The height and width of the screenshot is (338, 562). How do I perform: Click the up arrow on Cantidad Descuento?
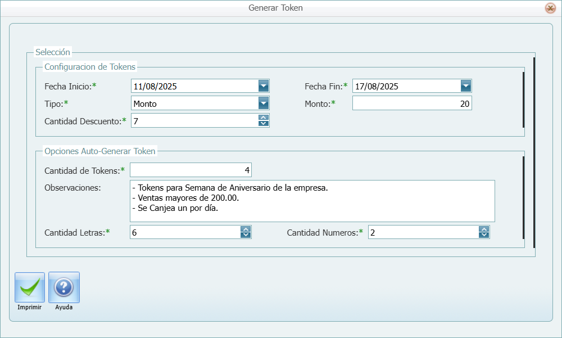264,117
